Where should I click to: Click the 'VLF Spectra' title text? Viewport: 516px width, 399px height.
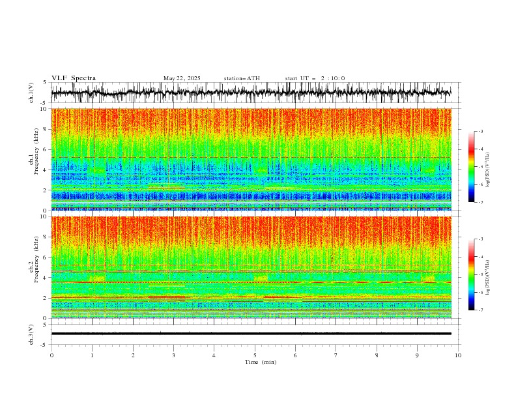[x=74, y=78]
